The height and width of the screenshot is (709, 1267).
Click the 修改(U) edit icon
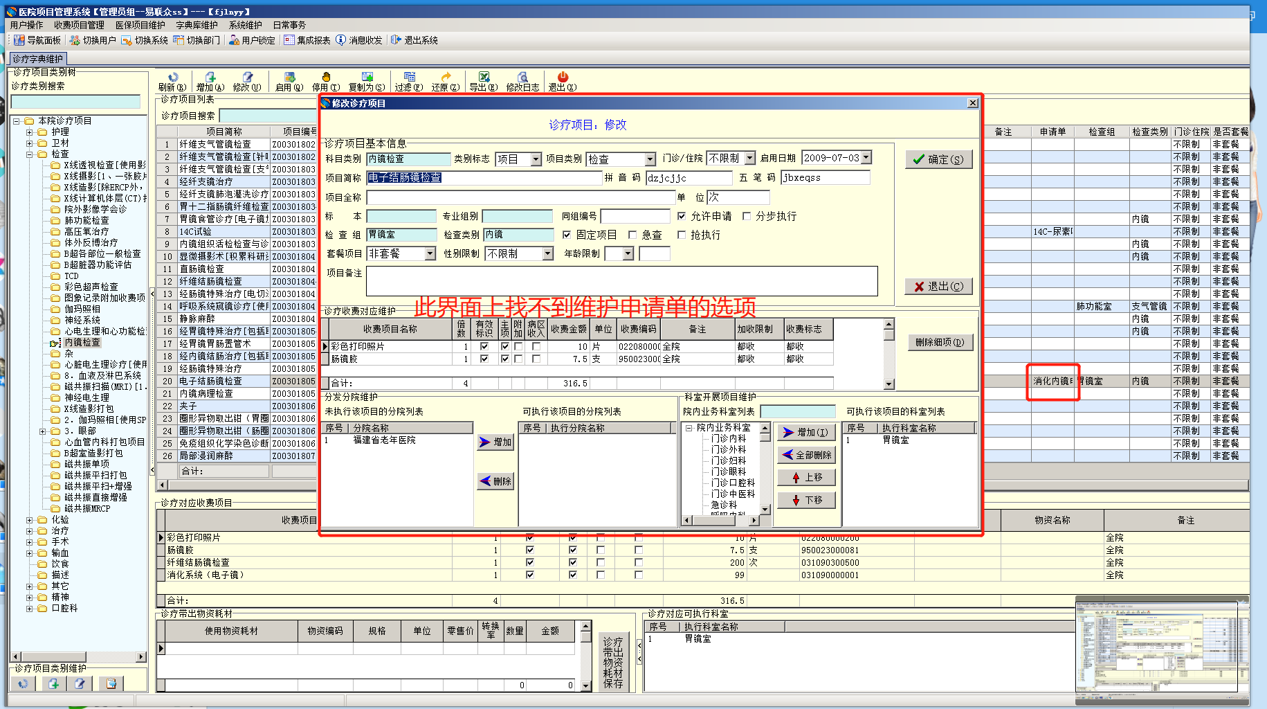pyautogui.click(x=247, y=77)
